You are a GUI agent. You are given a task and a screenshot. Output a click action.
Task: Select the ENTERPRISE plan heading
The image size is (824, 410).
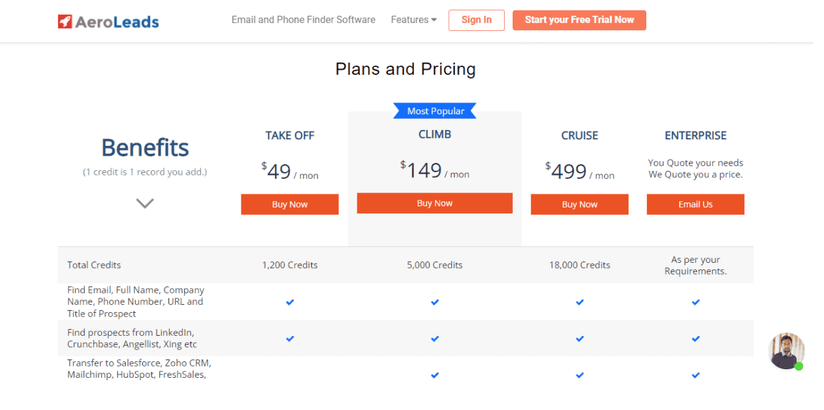[696, 135]
